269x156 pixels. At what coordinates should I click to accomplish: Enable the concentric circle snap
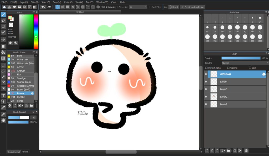(x=83, y=7)
